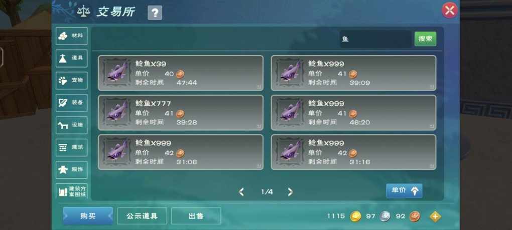The height and width of the screenshot is (230, 512).
Task: Select the 设施 facilities category
Action: [x=71, y=125]
